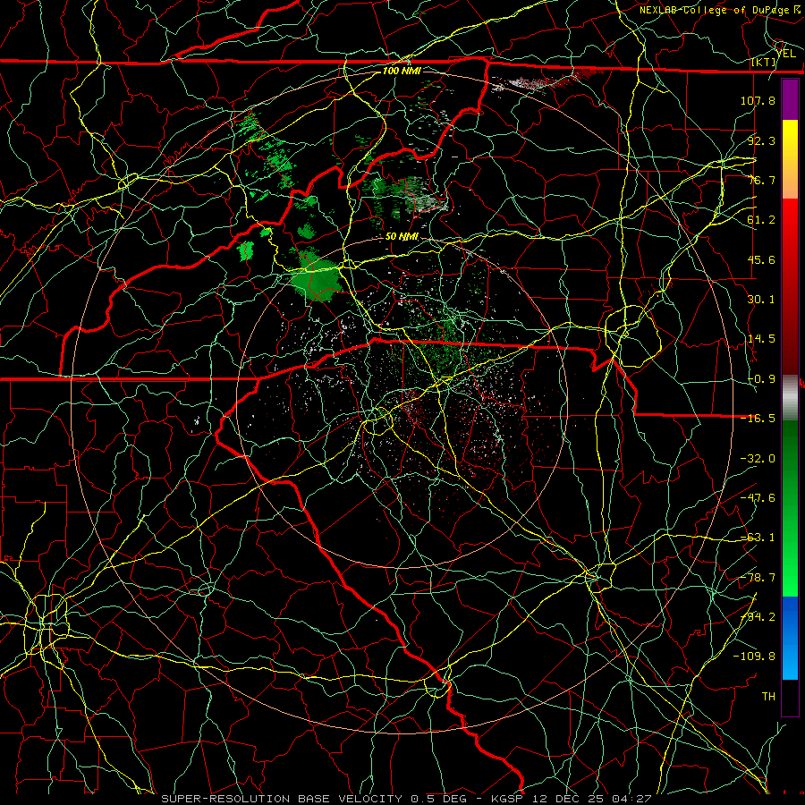
Task: Click the 76.7 velocity scale value
Action: tap(761, 180)
